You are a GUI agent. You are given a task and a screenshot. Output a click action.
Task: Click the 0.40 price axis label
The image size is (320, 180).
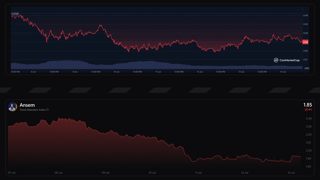[x=306, y=15]
